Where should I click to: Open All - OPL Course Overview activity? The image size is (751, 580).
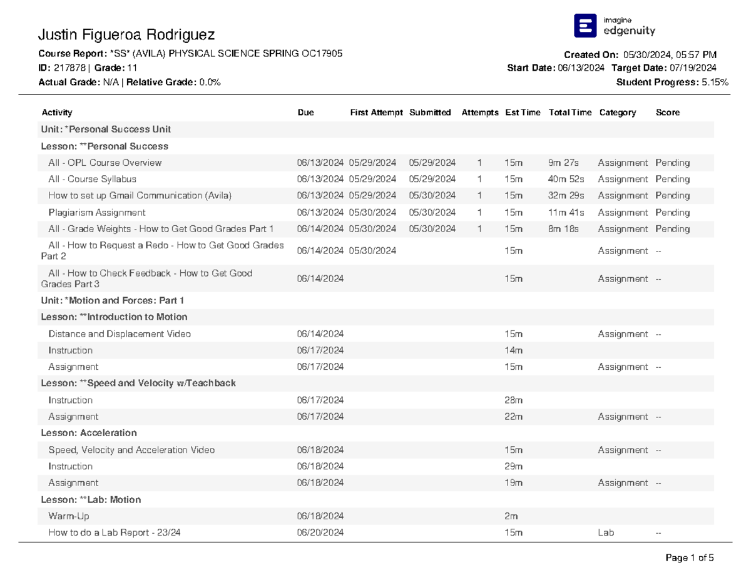pos(105,163)
